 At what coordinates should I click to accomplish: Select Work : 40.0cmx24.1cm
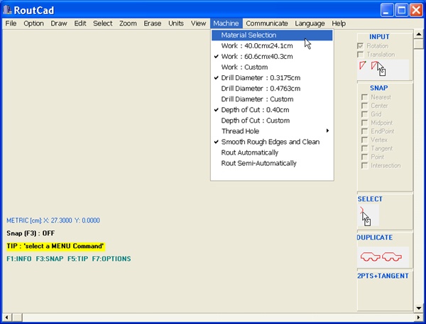click(x=272, y=46)
